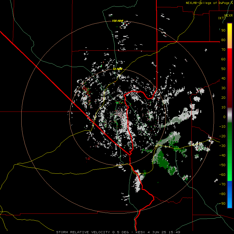Click the 80 knot label on the scale
Screen dimensions: 234x234
coord(223,40)
